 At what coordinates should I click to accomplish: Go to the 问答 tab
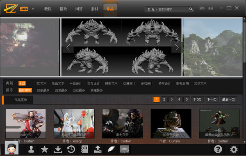79,9
